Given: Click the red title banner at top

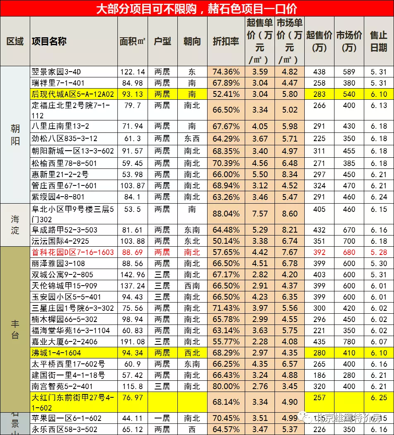Looking at the screenshot, I should pyautogui.click(x=197, y=8).
